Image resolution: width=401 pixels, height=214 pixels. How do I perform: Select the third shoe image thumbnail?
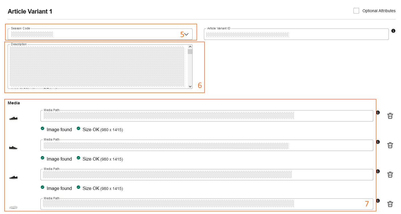click(13, 177)
